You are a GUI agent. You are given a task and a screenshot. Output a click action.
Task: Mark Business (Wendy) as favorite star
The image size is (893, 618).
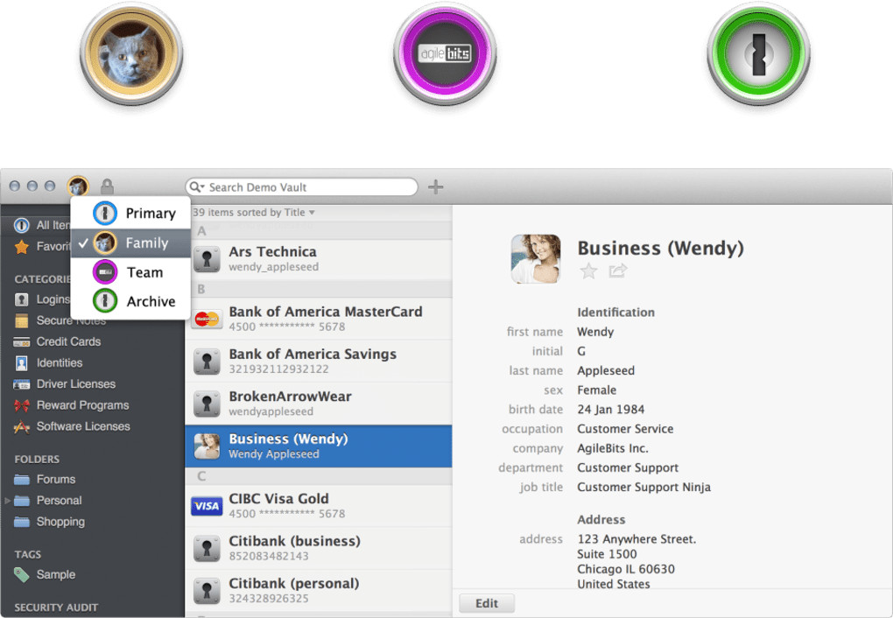coord(589,271)
